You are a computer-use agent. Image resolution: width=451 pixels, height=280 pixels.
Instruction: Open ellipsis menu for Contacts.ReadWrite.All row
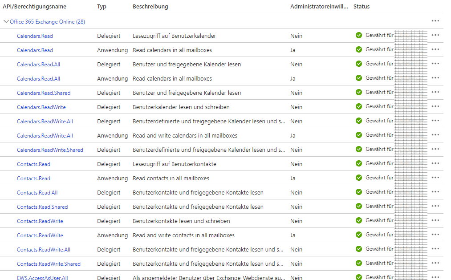pyautogui.click(x=435, y=249)
